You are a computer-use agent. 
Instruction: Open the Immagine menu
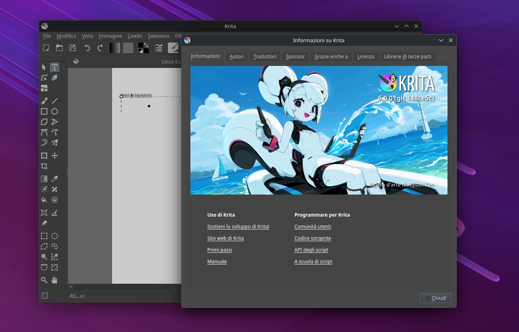coord(110,36)
